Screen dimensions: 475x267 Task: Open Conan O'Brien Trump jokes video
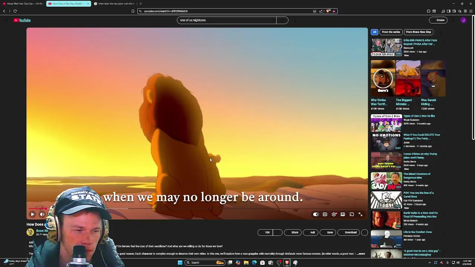click(x=386, y=161)
